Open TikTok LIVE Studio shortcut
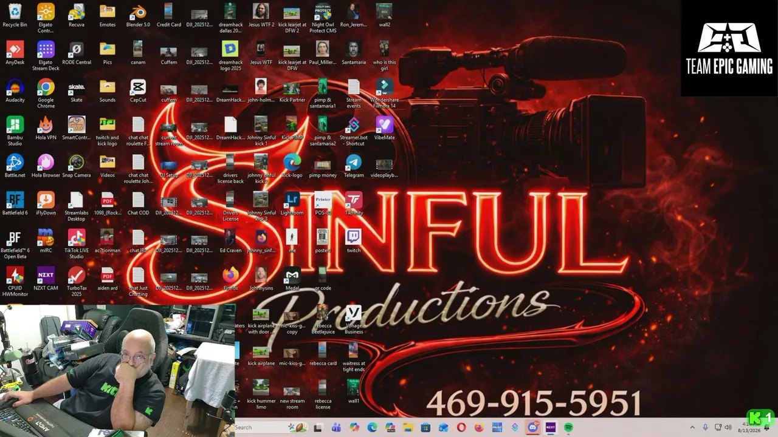 click(x=77, y=245)
